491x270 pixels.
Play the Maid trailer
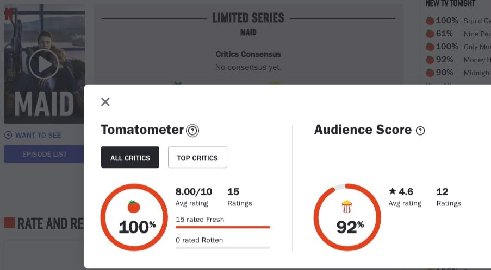44,64
